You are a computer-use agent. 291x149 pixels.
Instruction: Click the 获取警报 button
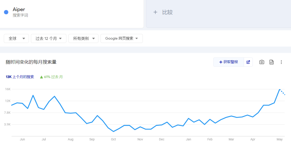(228, 62)
